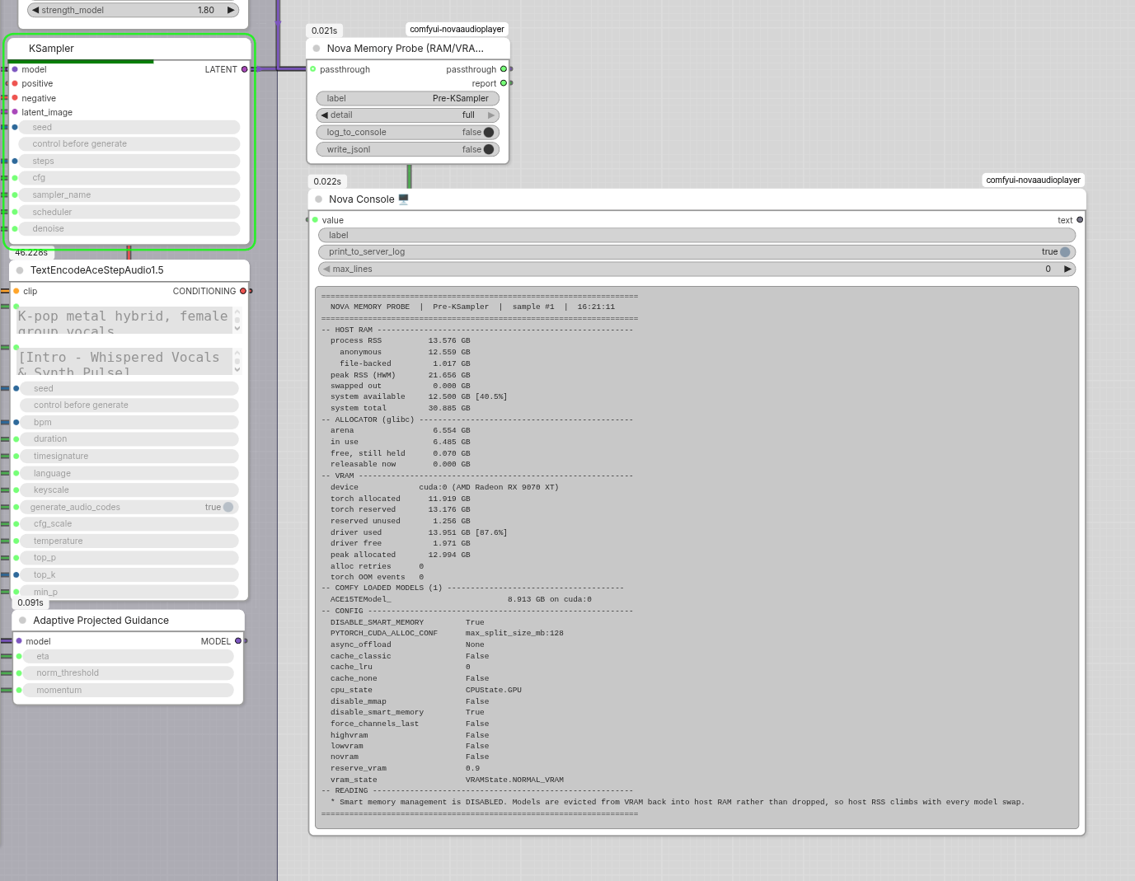This screenshot has width=1135, height=881.
Task: Click the Memory Probe report output socket
Action: tap(504, 83)
